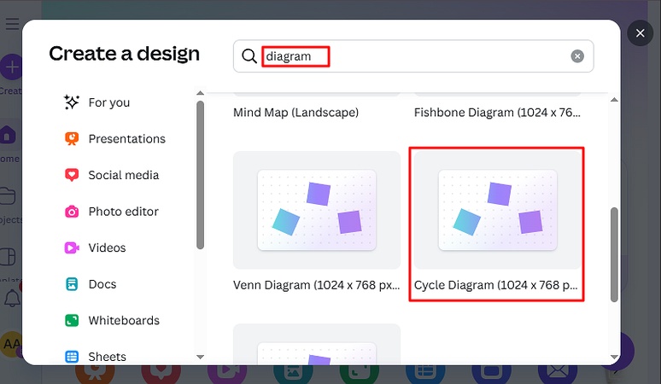Click the Social media heart icon
661x384 pixels.
coord(72,175)
